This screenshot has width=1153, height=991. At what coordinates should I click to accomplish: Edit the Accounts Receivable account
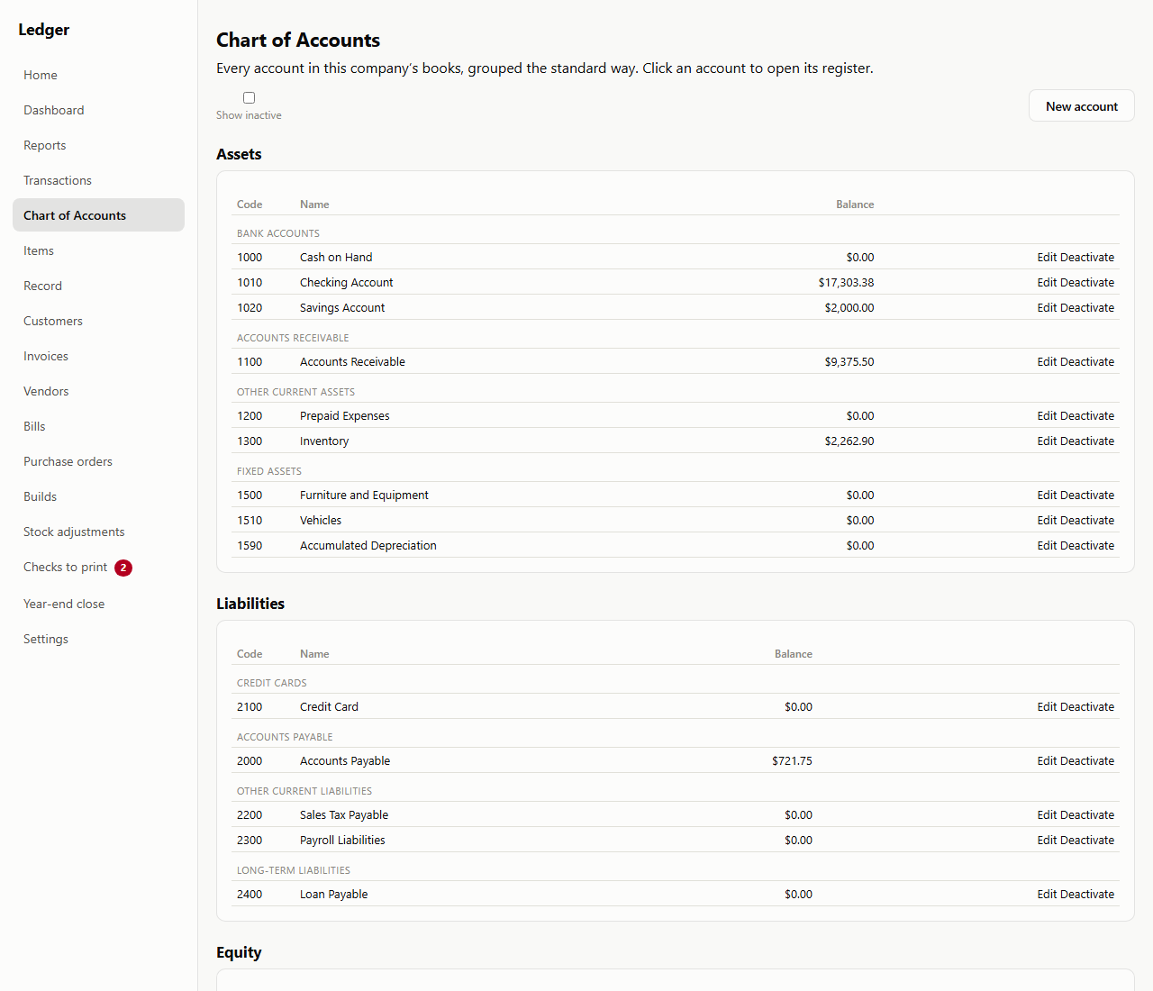[1047, 361]
